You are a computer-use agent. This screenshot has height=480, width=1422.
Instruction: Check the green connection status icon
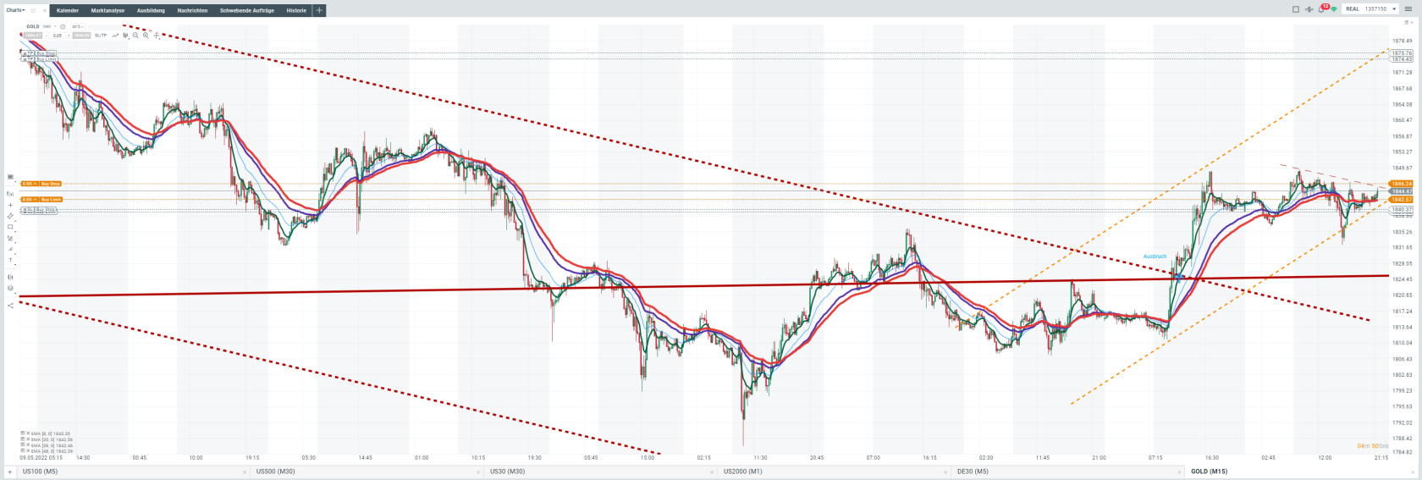click(x=1334, y=9)
